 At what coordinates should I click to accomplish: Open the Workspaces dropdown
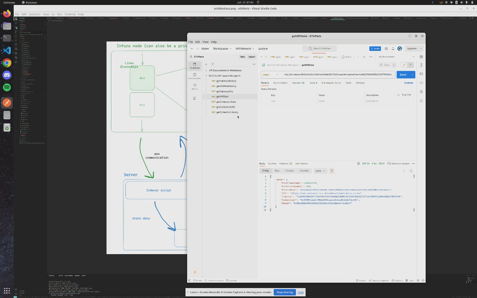[222, 49]
